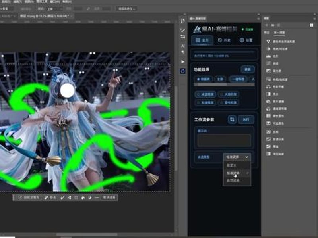Add a Posterize adjustment layer
318x238 pixels.
point(275,139)
